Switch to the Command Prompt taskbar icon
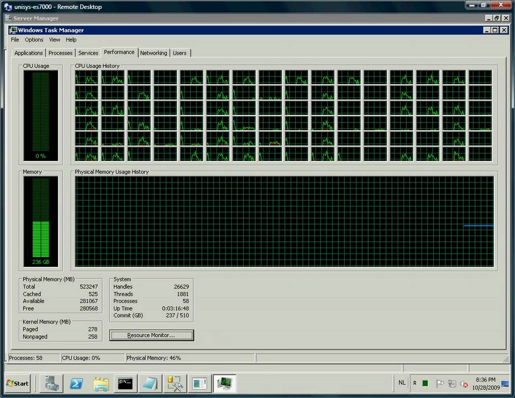Screen dimensions: 515x398 (x=125, y=383)
